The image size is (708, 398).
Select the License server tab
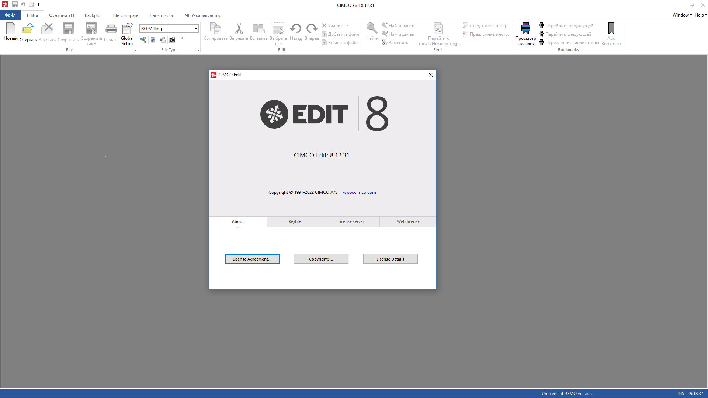[x=351, y=221]
